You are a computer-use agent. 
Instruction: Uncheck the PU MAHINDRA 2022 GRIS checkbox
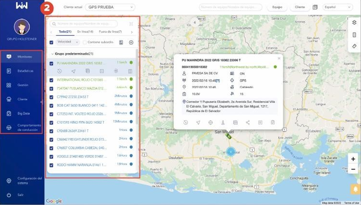click(x=52, y=63)
